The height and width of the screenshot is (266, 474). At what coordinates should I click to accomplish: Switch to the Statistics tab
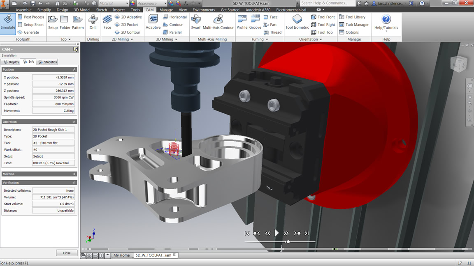pyautogui.click(x=47, y=62)
